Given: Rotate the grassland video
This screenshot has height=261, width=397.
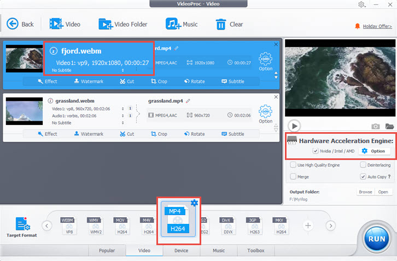Looking at the screenshot, I should click(x=195, y=134).
